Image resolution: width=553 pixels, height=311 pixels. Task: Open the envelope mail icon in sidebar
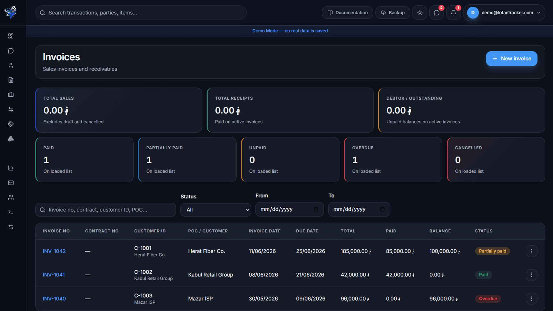[x=11, y=183]
